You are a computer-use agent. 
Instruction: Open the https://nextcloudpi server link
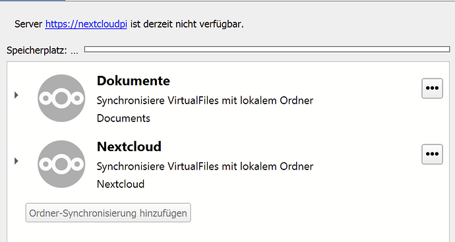point(86,24)
